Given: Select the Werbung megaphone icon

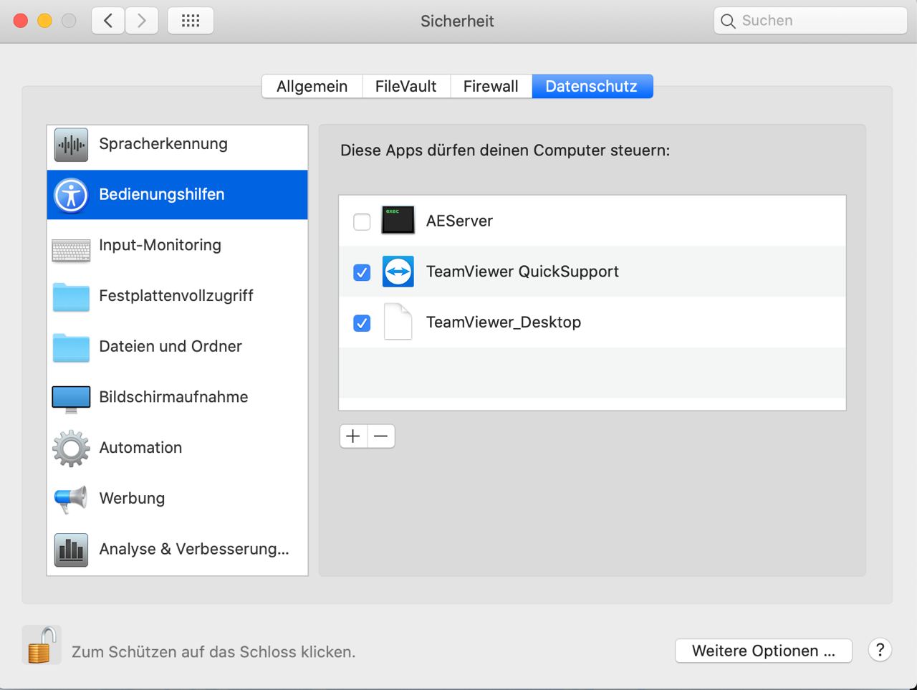Looking at the screenshot, I should coord(71,499).
